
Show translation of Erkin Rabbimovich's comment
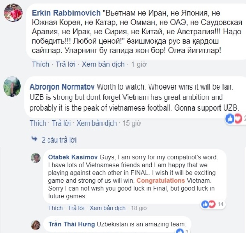click(x=103, y=64)
